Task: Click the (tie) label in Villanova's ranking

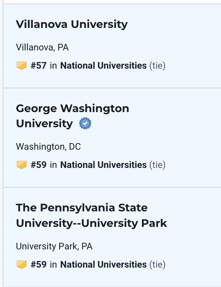Action: point(157,66)
